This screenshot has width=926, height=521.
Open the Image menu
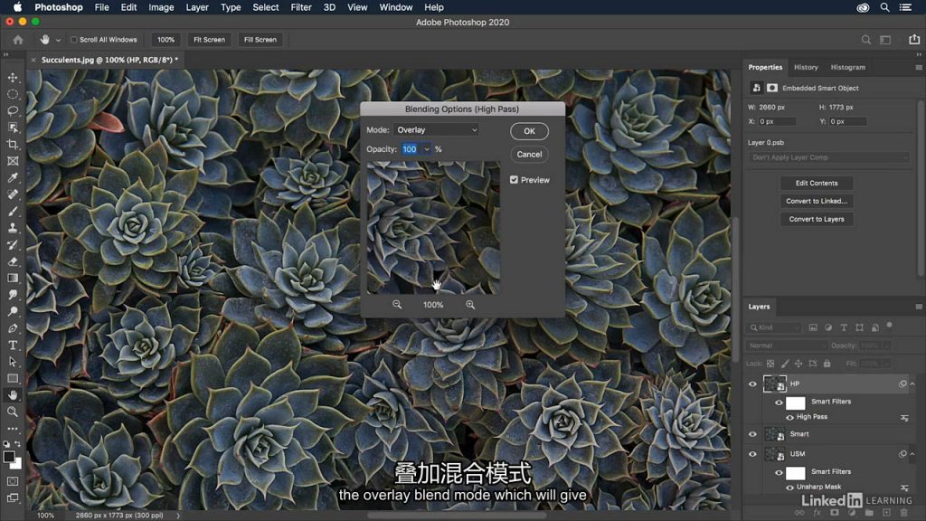pos(161,7)
